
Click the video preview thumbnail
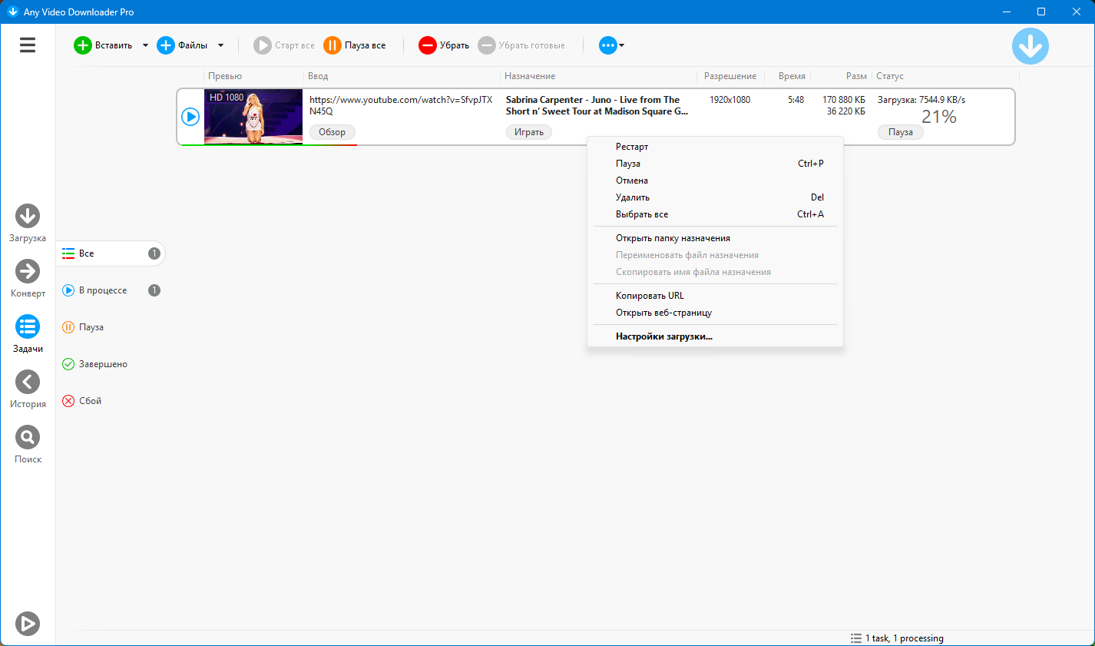pyautogui.click(x=253, y=116)
